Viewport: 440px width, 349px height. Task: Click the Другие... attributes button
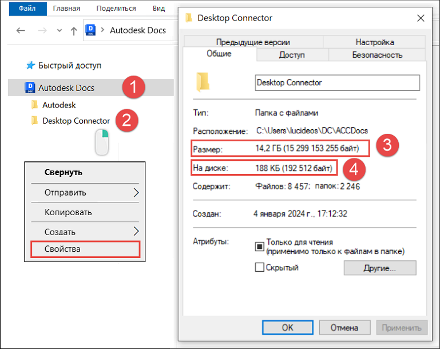380,268
